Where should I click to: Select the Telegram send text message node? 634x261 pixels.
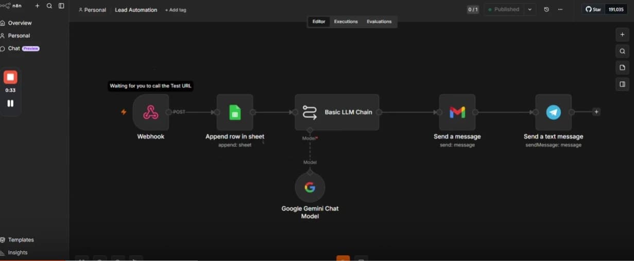coord(554,112)
